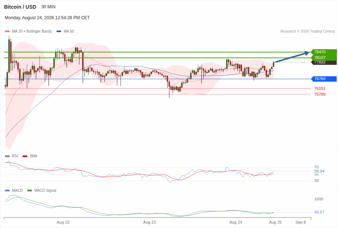Viewport: 338px width, 228px height.
Task: Click the 76760 pivot price tag
Action: click(324, 79)
